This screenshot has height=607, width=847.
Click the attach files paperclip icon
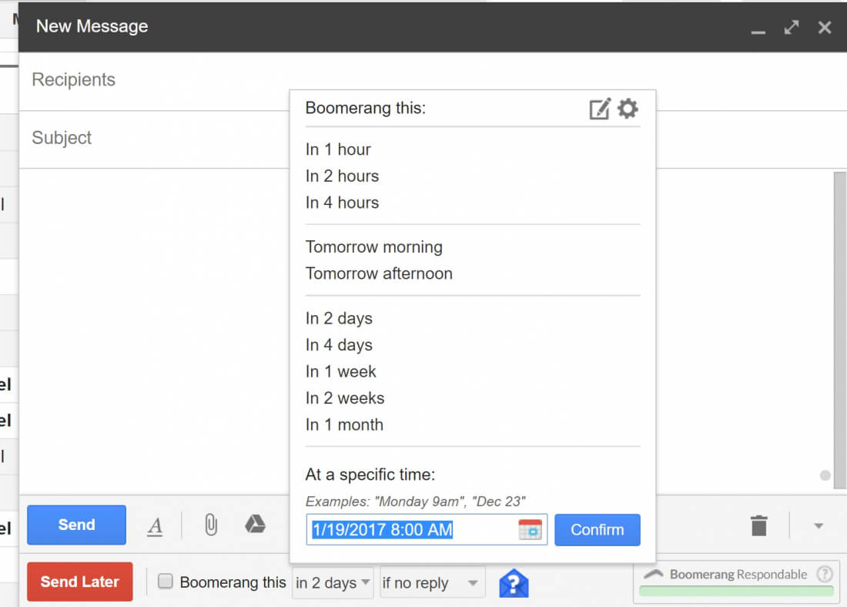pyautogui.click(x=210, y=525)
